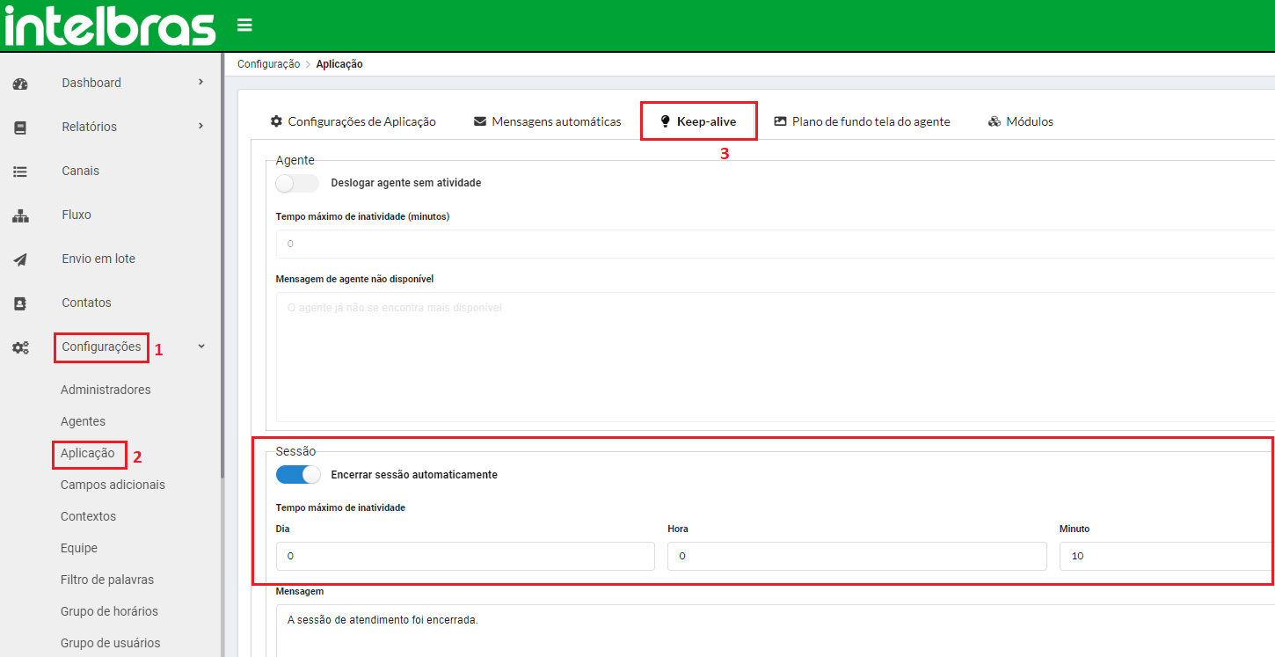Select the Keep-alive tab
This screenshot has width=1275, height=657.
click(698, 121)
